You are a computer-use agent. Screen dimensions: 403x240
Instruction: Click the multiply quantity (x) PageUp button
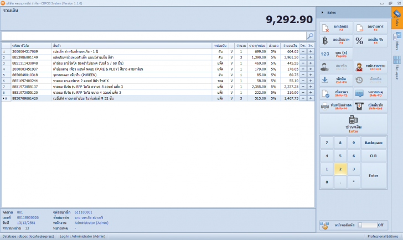point(336,54)
